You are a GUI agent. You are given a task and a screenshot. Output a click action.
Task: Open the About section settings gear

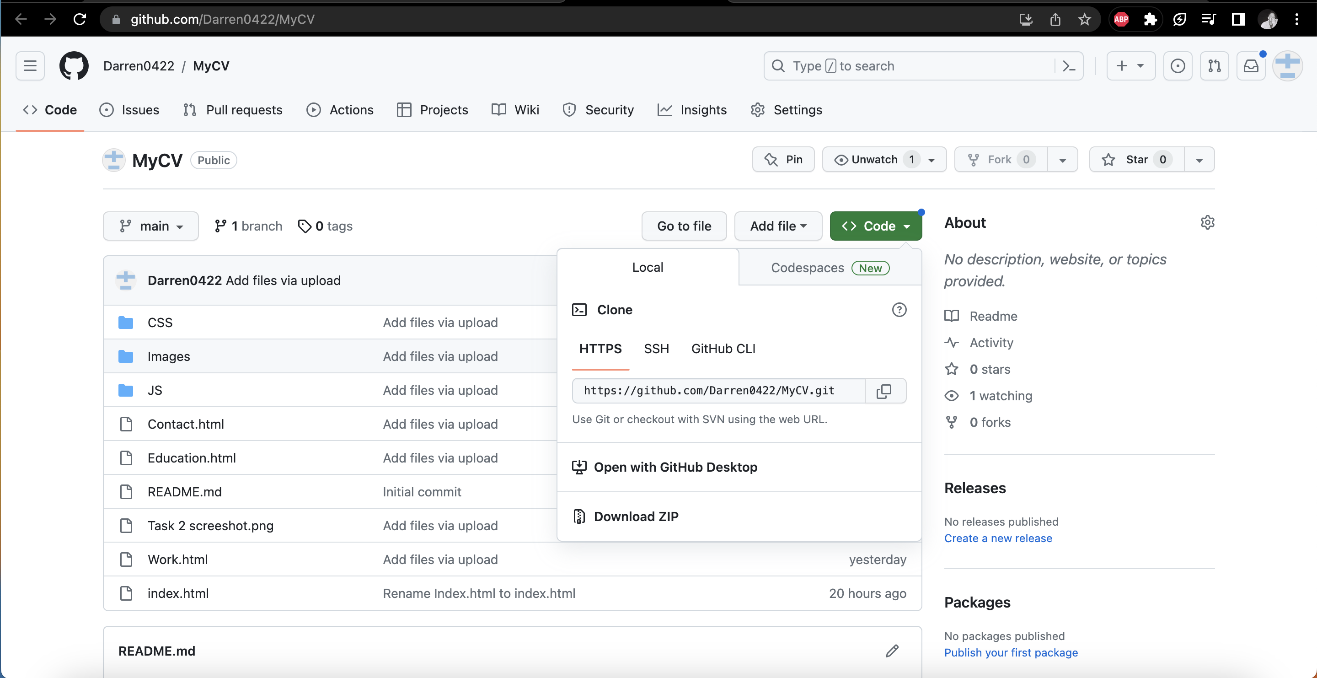[x=1207, y=222]
